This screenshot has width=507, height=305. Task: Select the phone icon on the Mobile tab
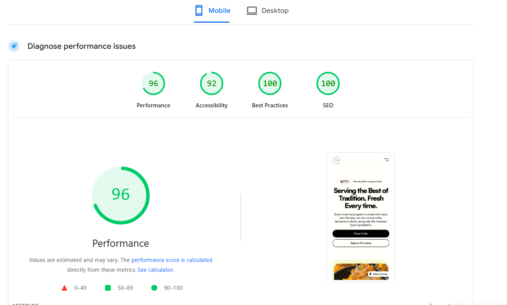click(198, 10)
